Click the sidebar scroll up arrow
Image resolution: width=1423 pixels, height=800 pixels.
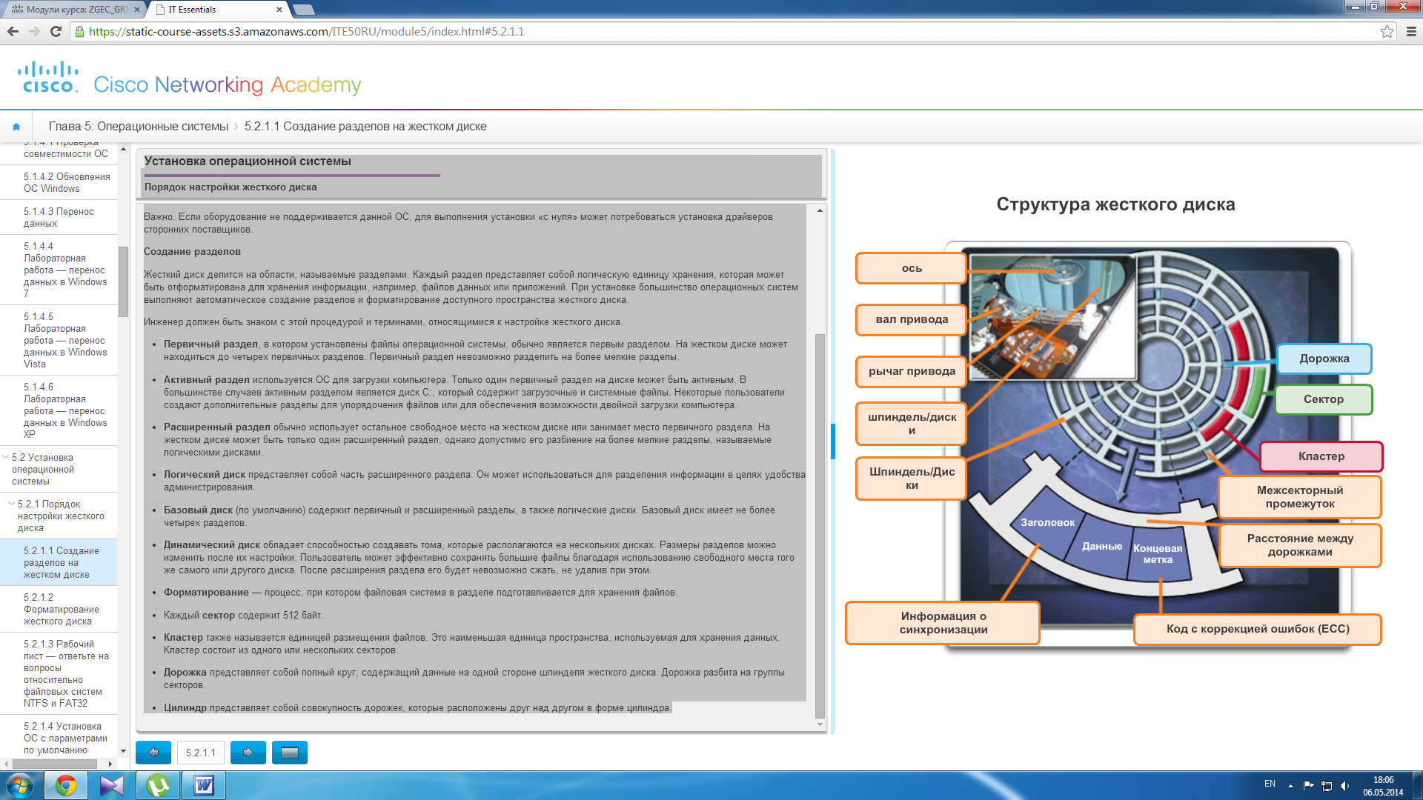(123, 149)
